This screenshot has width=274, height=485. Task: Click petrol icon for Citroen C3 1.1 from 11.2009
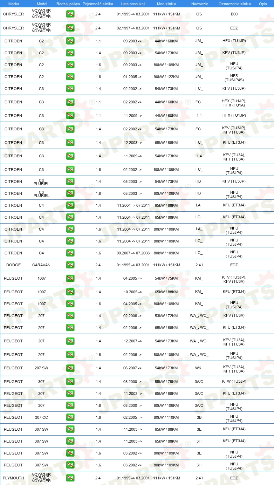click(70, 116)
